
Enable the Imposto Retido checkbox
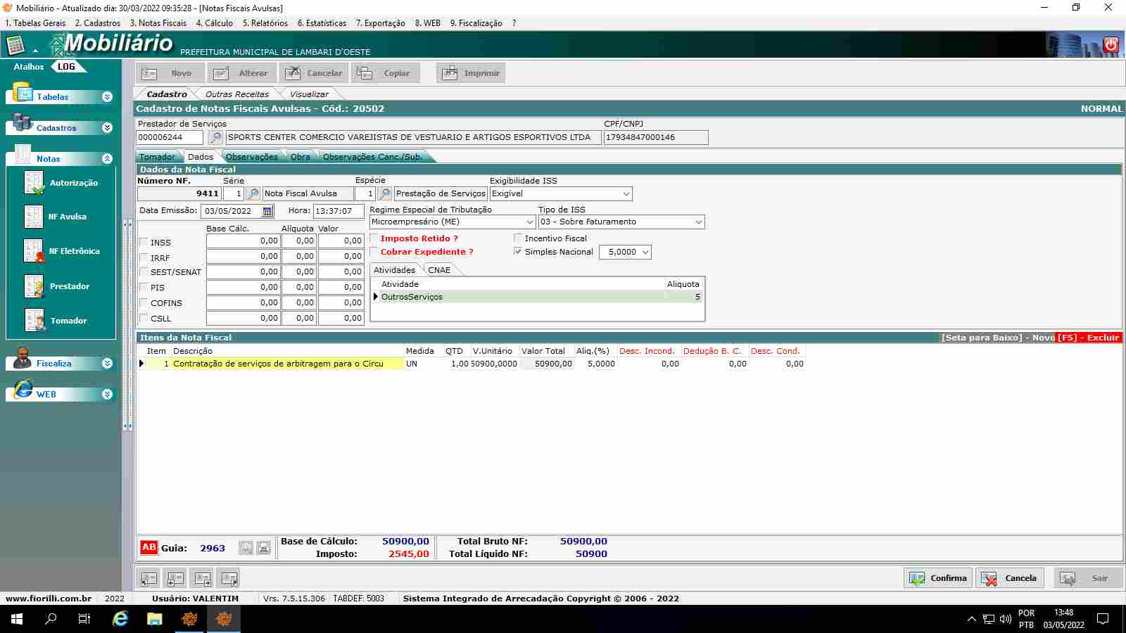(x=374, y=238)
